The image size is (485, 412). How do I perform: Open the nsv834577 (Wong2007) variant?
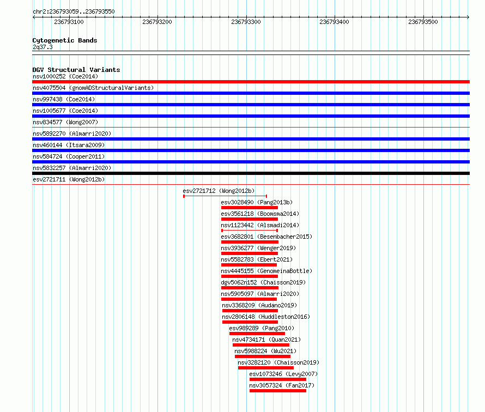click(x=65, y=122)
